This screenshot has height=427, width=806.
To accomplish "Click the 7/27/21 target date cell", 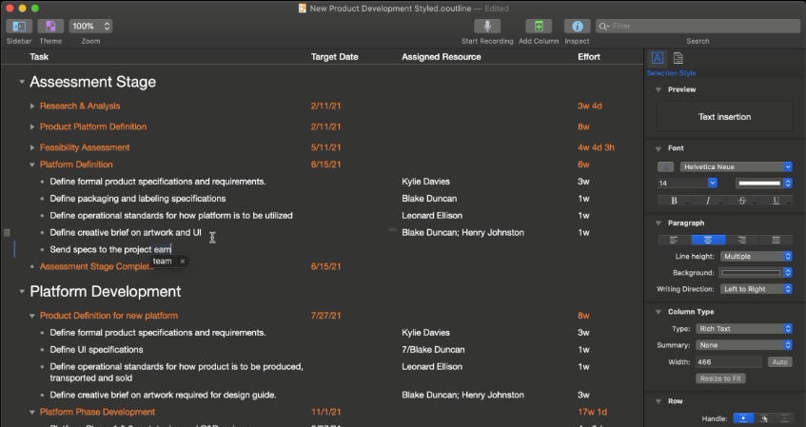I will pos(325,316).
